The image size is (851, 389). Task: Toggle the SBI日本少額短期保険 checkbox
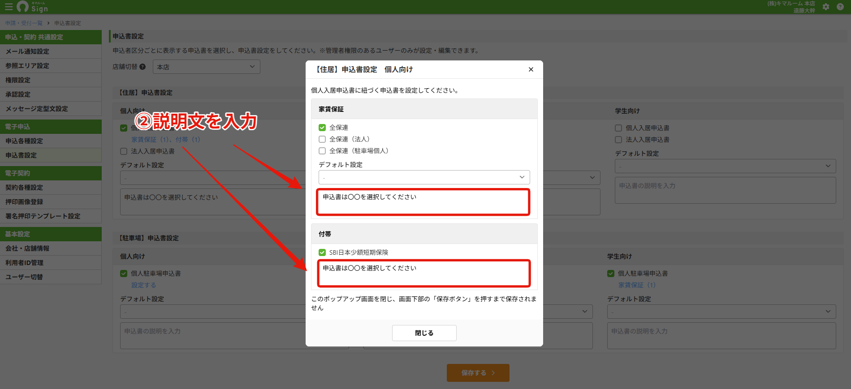[x=322, y=252]
